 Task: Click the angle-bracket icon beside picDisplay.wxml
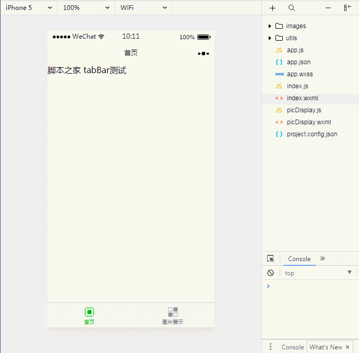point(279,122)
